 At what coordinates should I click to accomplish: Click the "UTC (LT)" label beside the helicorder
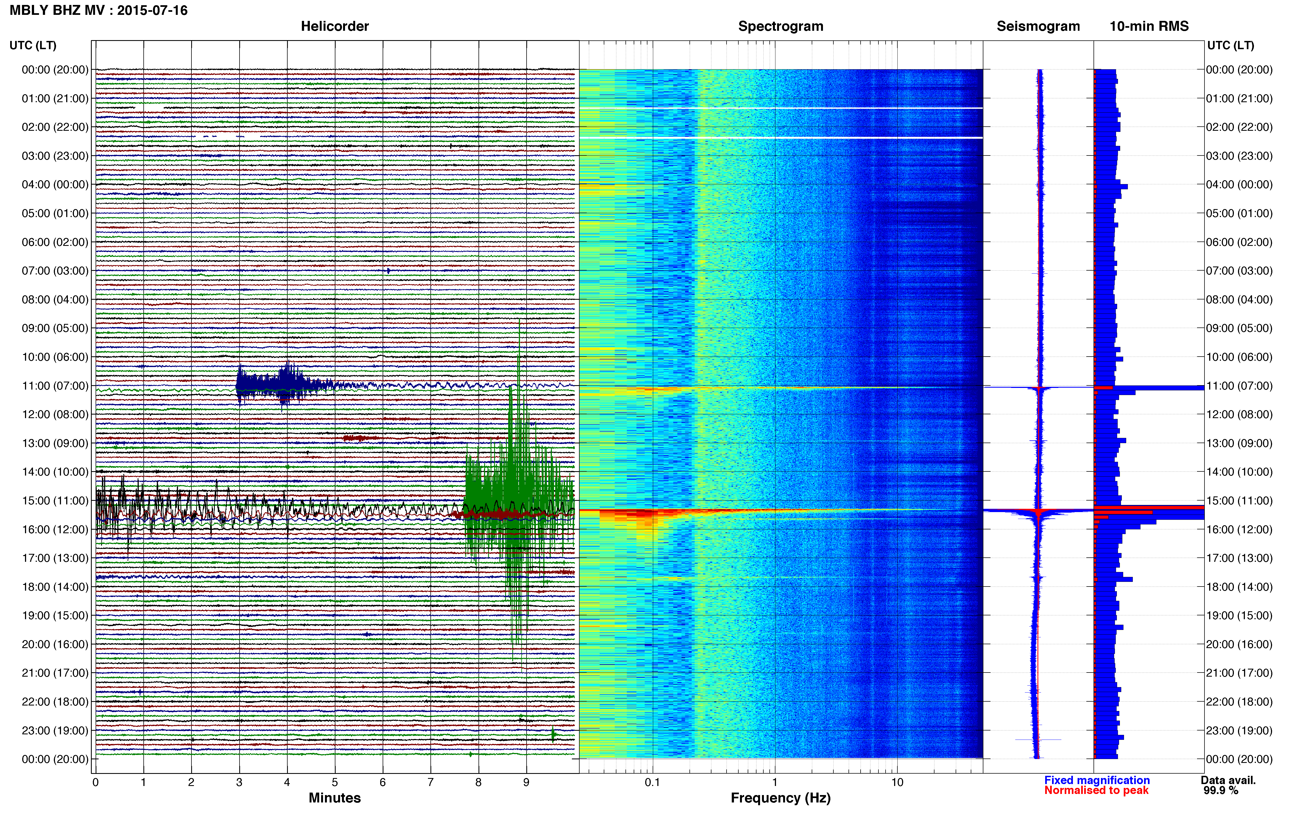click(33, 45)
